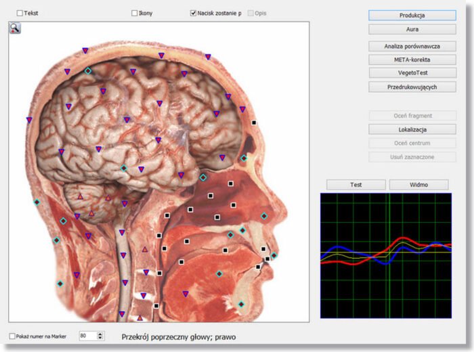Increase the marker size stepper value

[101, 333]
